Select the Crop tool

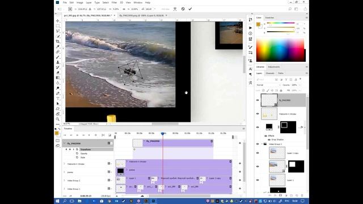point(58,41)
